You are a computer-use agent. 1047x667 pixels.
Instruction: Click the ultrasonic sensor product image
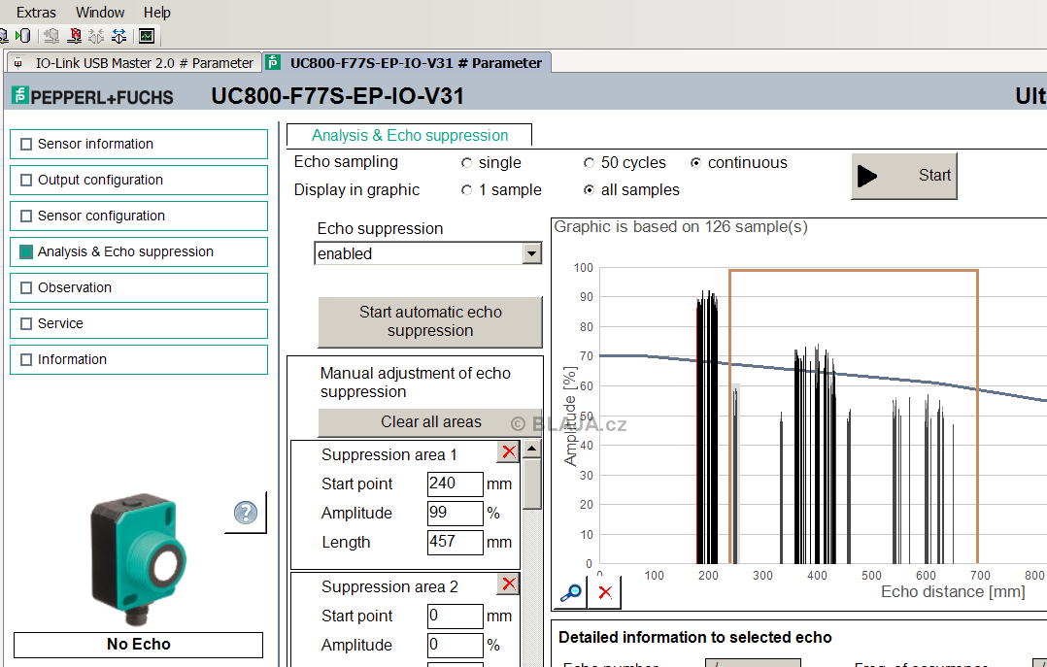coord(139,559)
